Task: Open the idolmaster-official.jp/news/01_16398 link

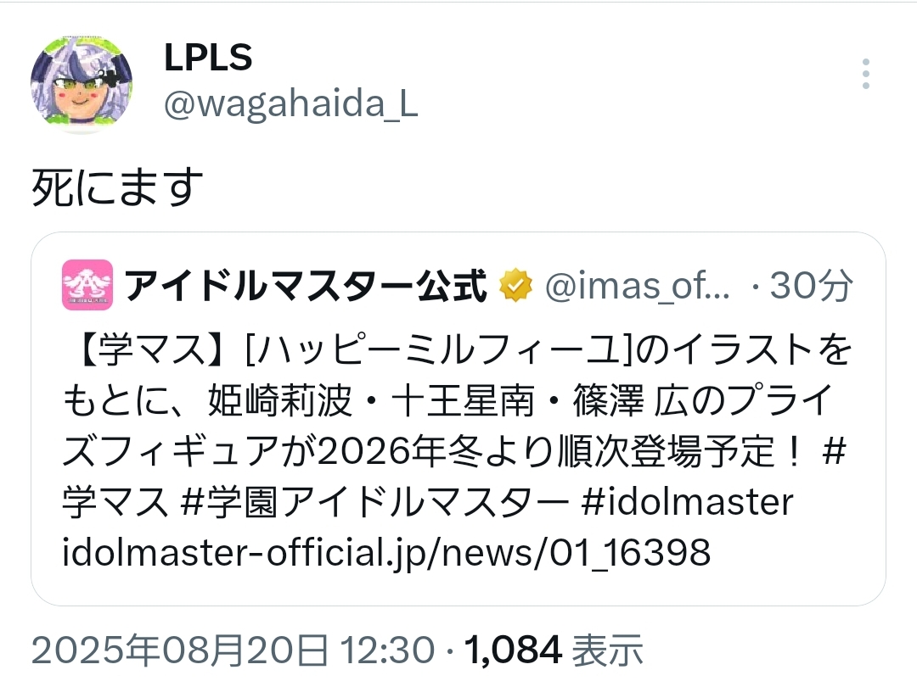Action: 386,552
